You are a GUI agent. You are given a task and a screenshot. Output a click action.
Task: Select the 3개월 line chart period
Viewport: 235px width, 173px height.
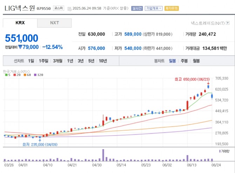click(x=58, y=61)
